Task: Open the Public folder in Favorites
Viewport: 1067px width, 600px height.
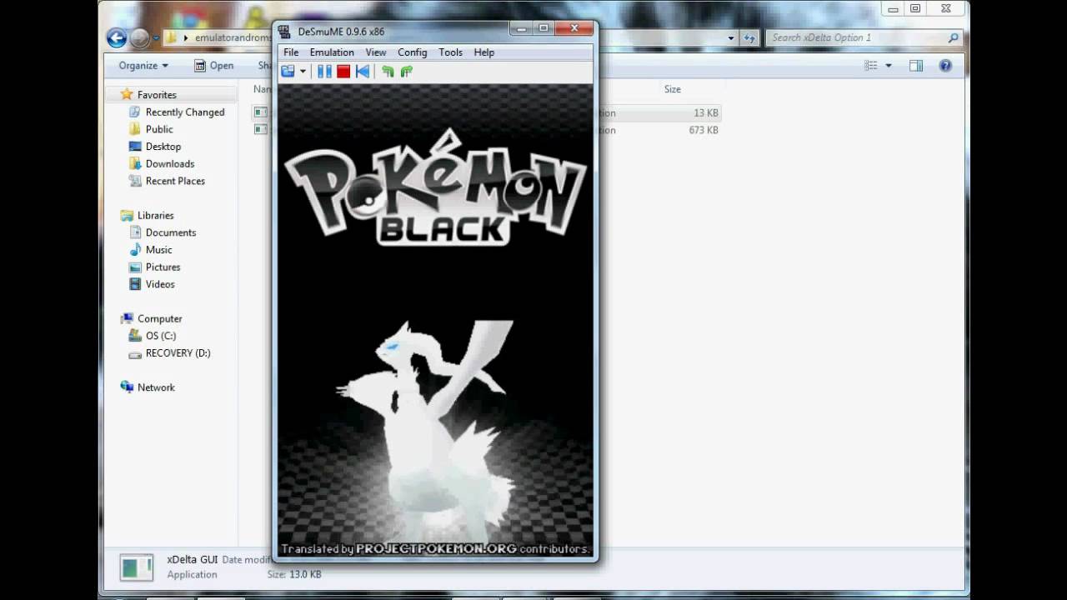Action: pos(158,129)
